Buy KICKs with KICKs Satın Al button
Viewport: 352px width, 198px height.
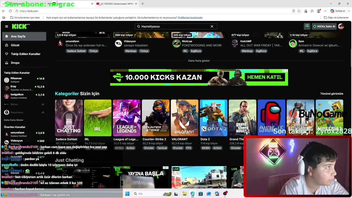324,26
